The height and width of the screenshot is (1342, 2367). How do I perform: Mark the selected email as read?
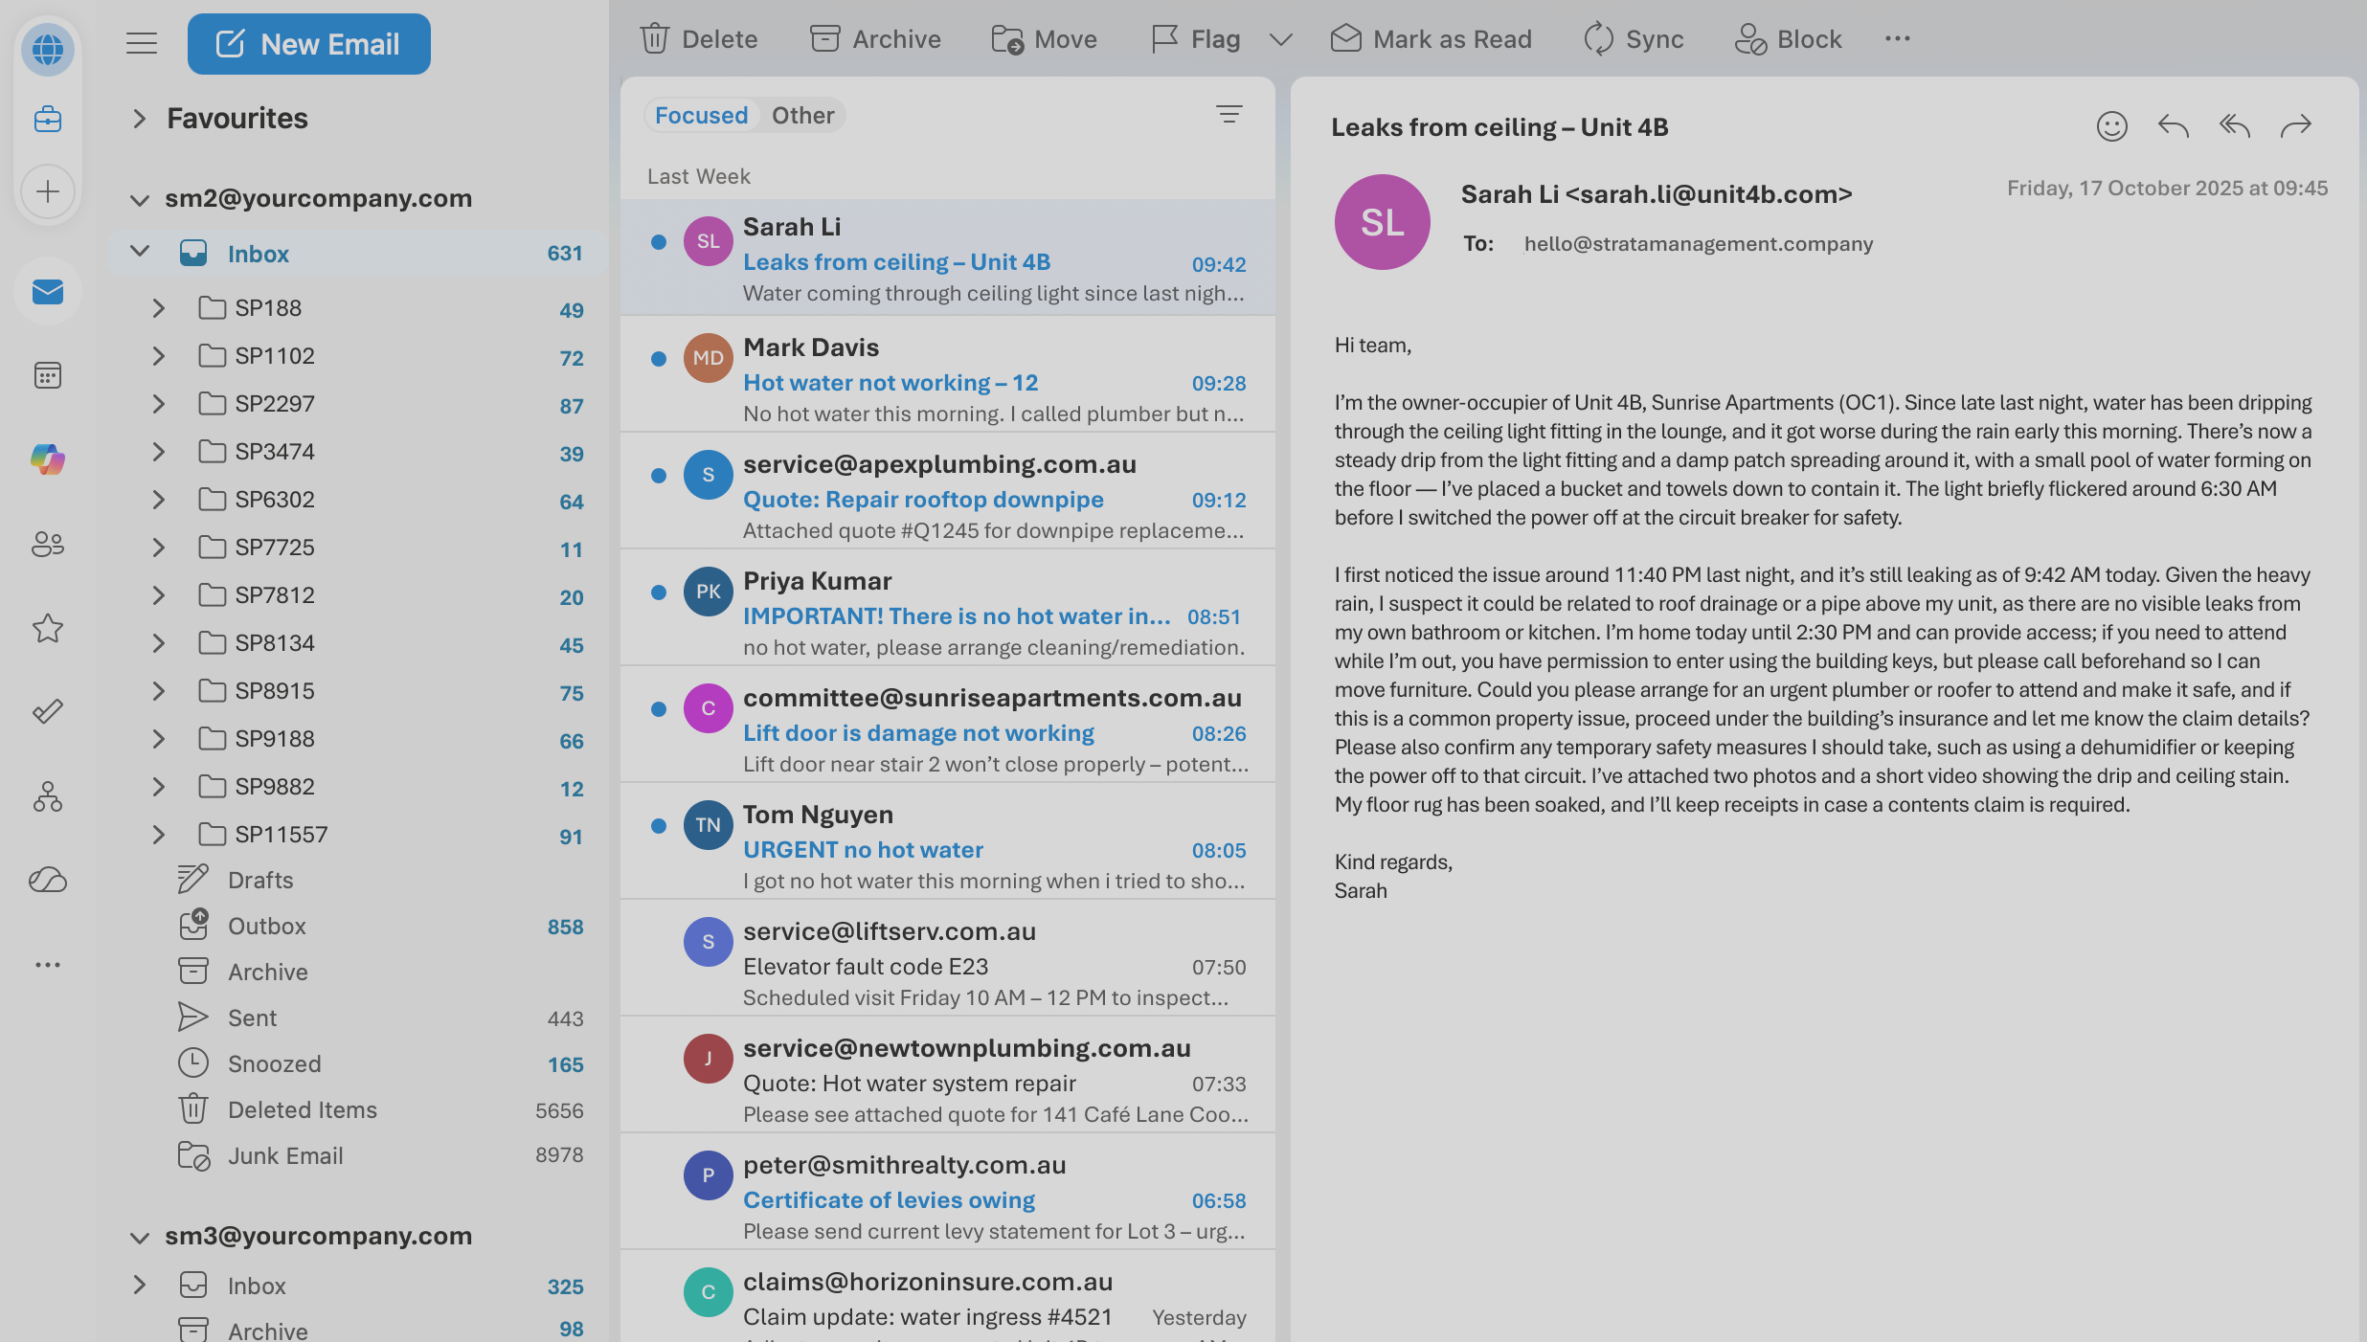click(x=1431, y=38)
